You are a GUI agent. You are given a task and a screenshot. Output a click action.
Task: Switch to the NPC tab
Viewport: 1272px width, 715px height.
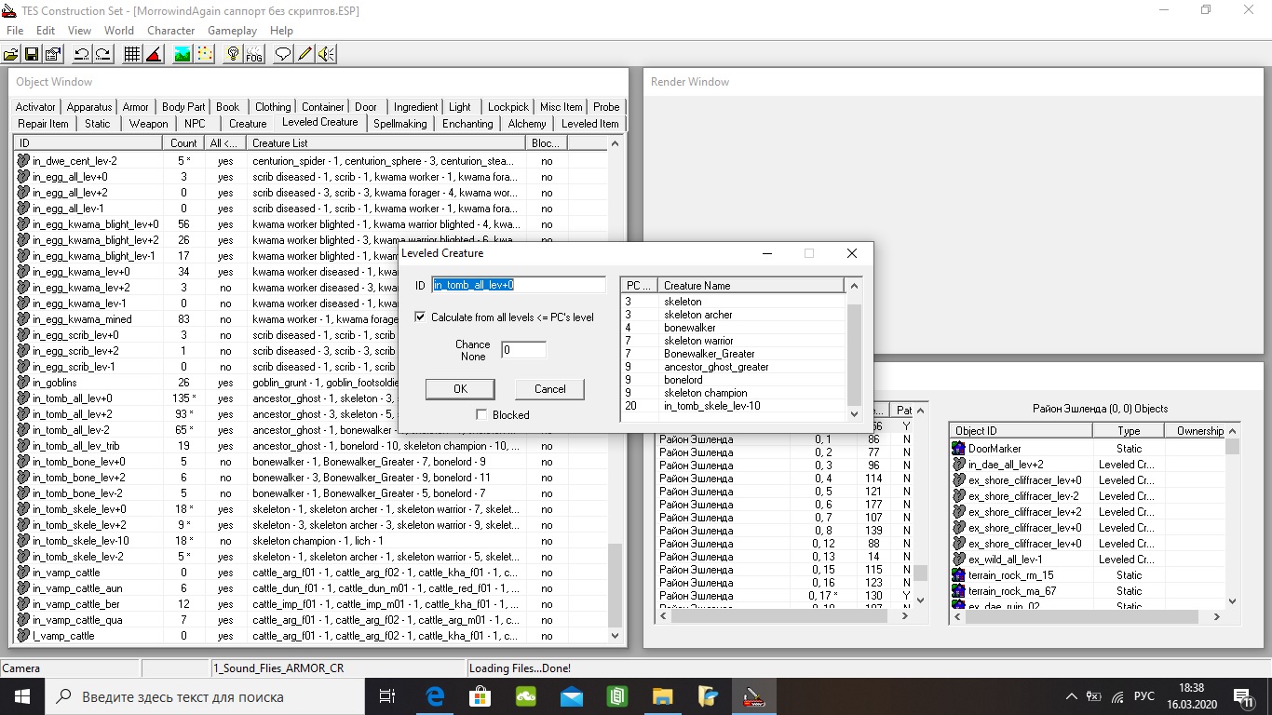click(x=195, y=124)
